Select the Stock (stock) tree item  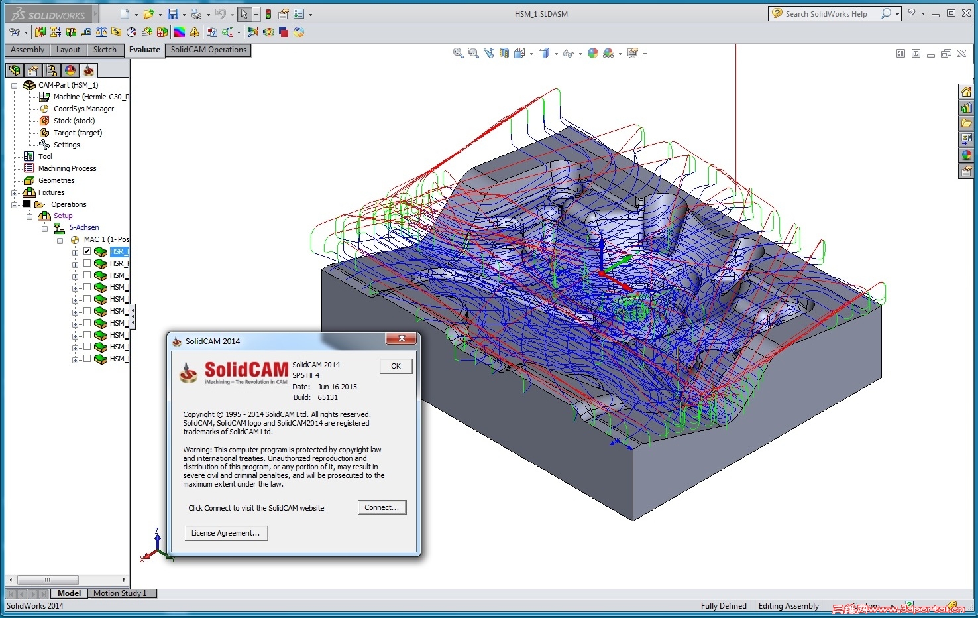point(68,121)
